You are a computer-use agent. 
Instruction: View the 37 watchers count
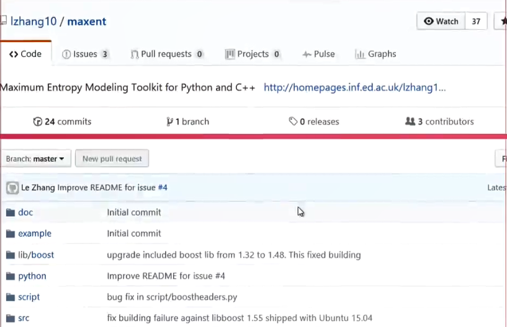(476, 21)
